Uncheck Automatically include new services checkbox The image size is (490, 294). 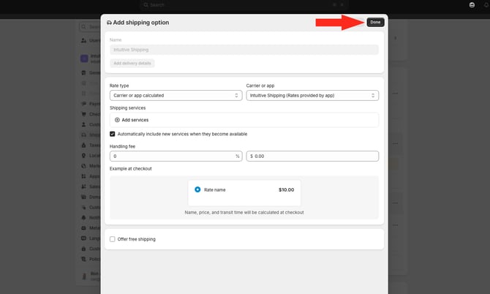tap(112, 134)
